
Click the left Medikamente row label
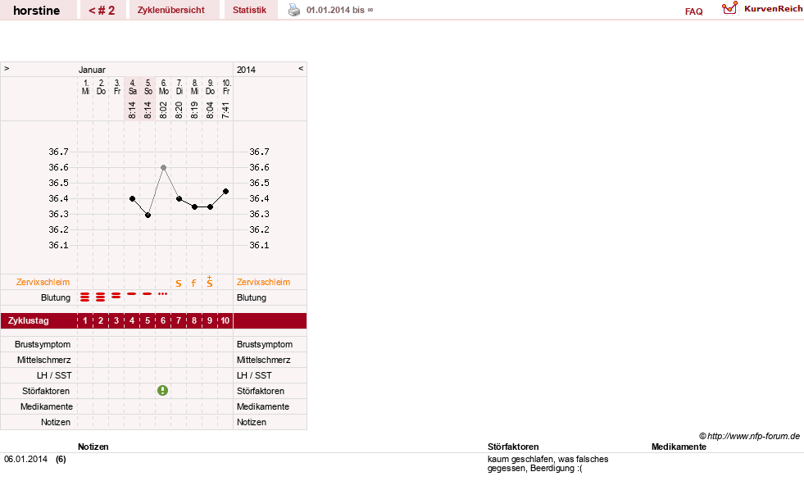(x=47, y=406)
